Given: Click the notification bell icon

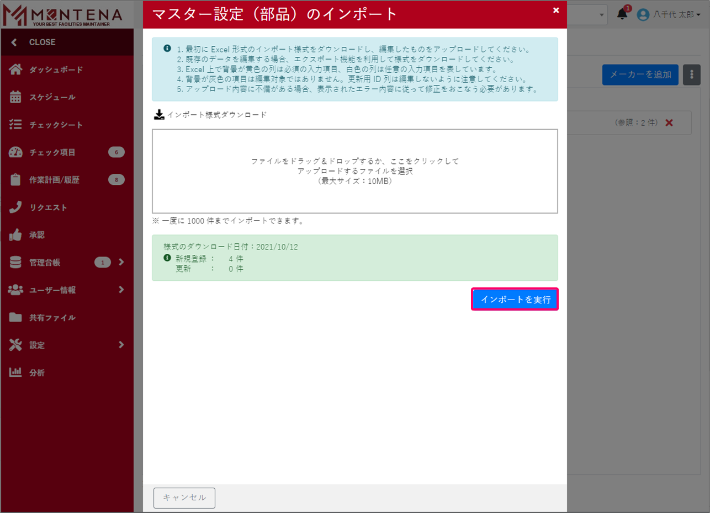Looking at the screenshot, I should click(x=622, y=15).
